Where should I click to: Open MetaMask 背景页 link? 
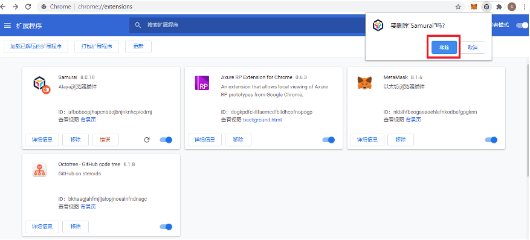[413, 120]
